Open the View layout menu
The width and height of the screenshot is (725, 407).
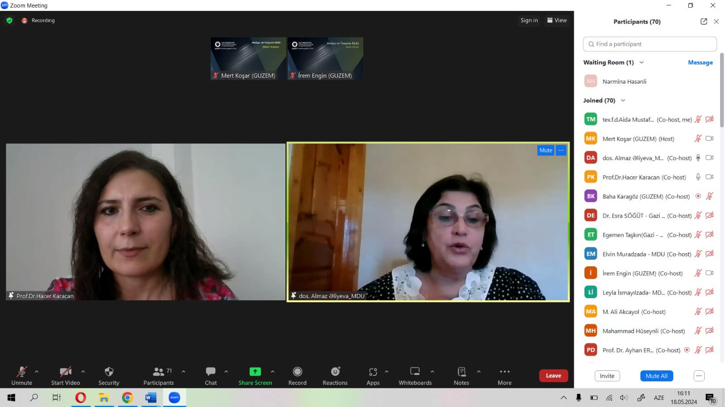(557, 20)
